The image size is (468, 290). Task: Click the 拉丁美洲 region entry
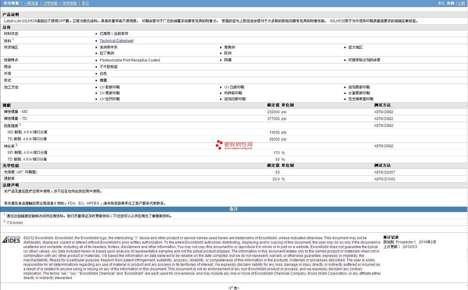[x=107, y=53]
